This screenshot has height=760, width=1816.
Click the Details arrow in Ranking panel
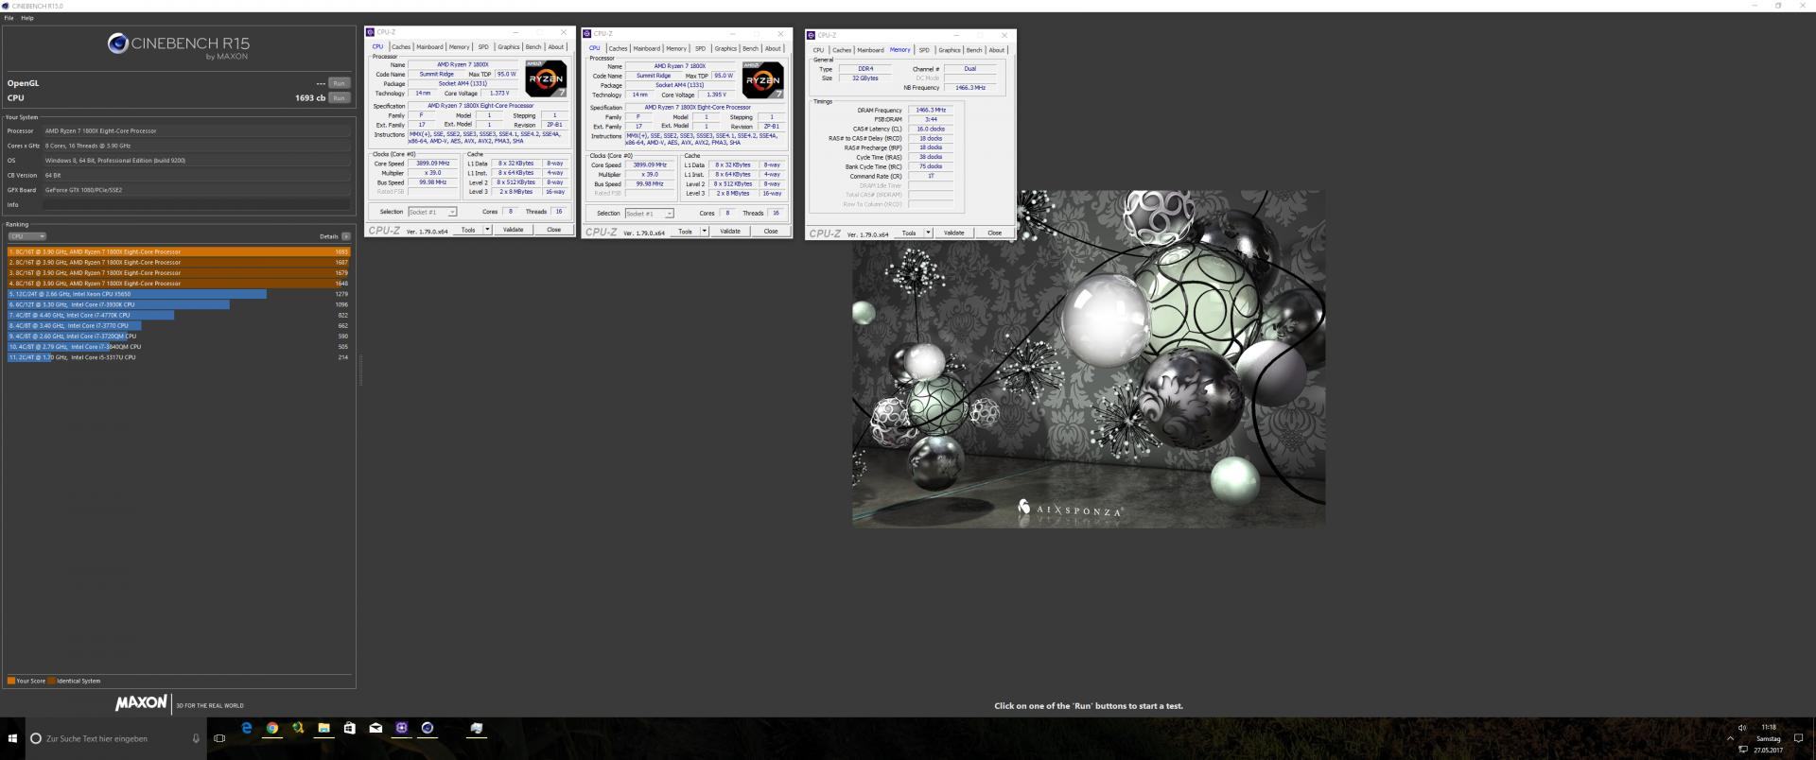(x=346, y=236)
